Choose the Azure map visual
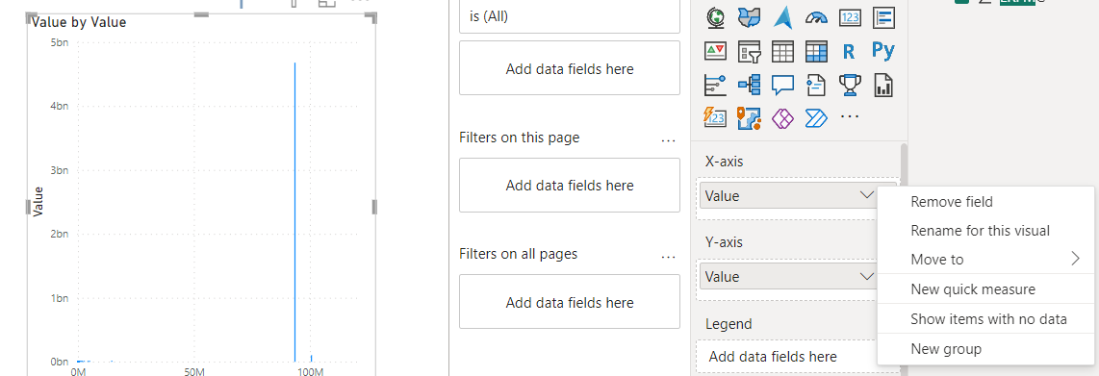The image size is (1099, 376). tap(783, 17)
